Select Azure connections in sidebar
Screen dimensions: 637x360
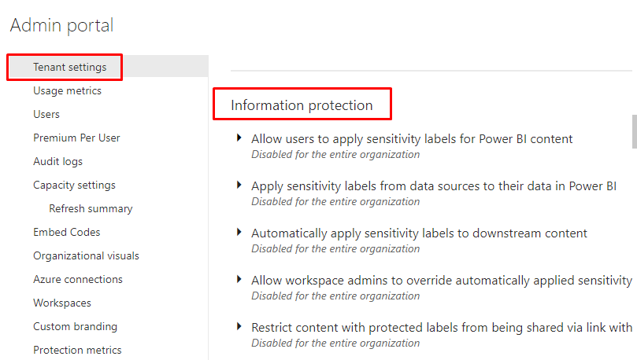(x=78, y=279)
